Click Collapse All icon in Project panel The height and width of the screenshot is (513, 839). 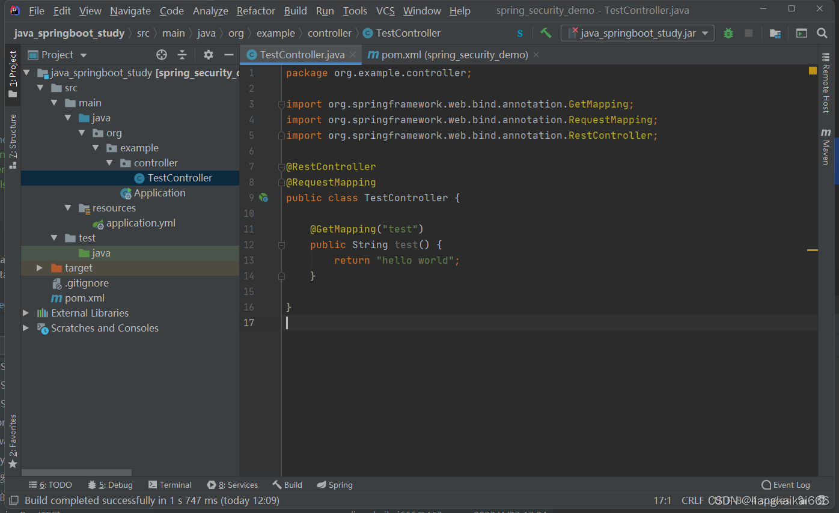pos(182,55)
